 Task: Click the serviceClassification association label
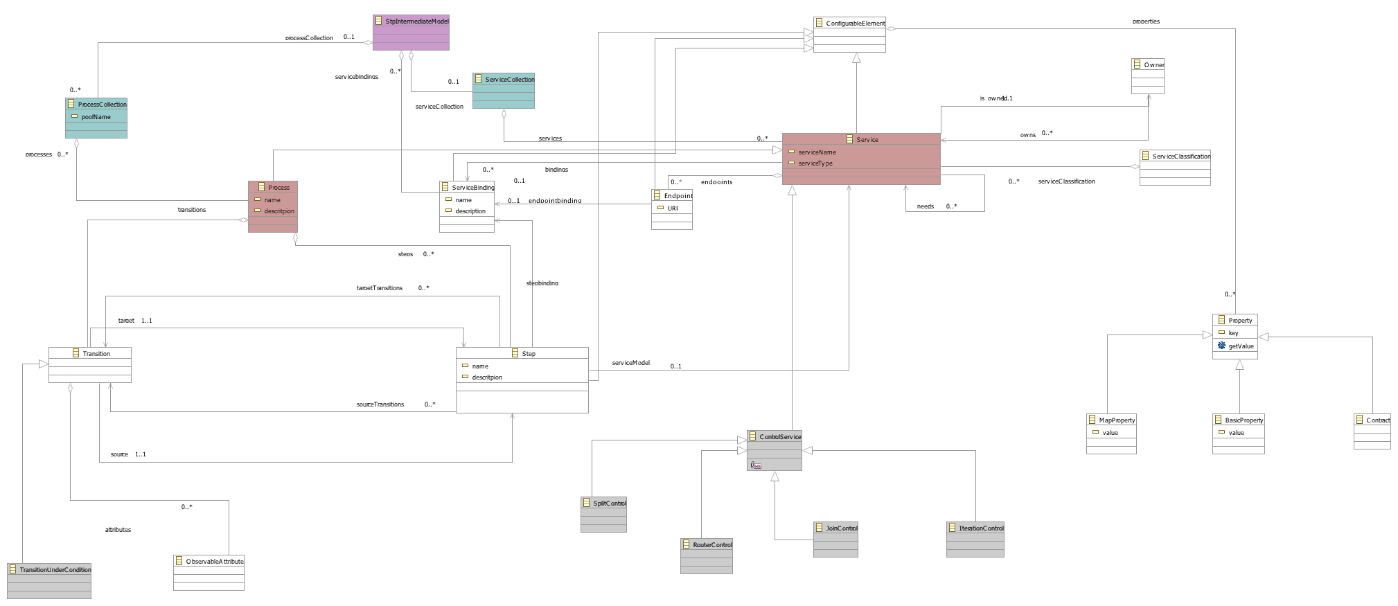coord(1066,181)
